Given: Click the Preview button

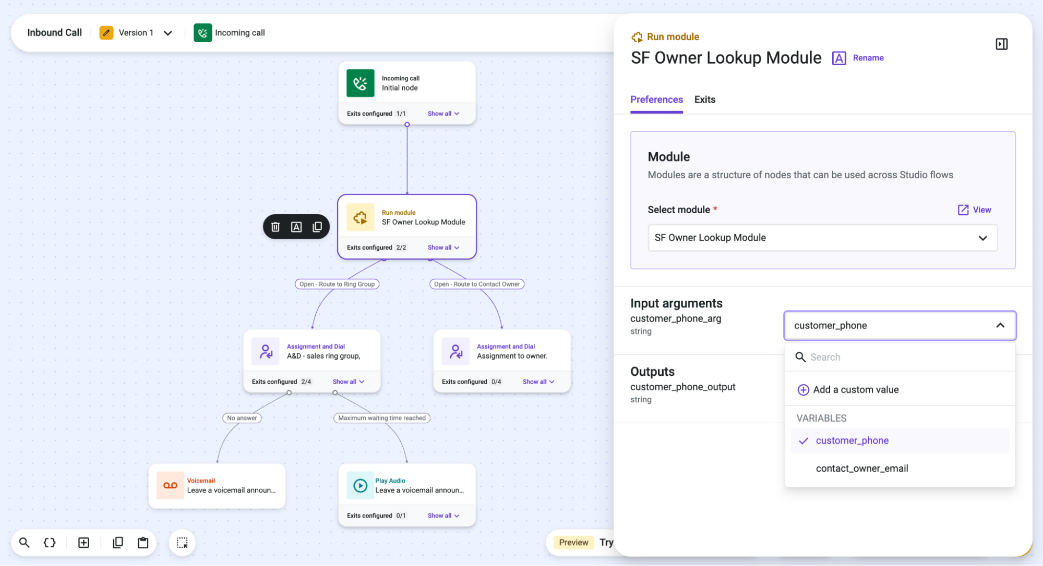Looking at the screenshot, I should (573, 543).
